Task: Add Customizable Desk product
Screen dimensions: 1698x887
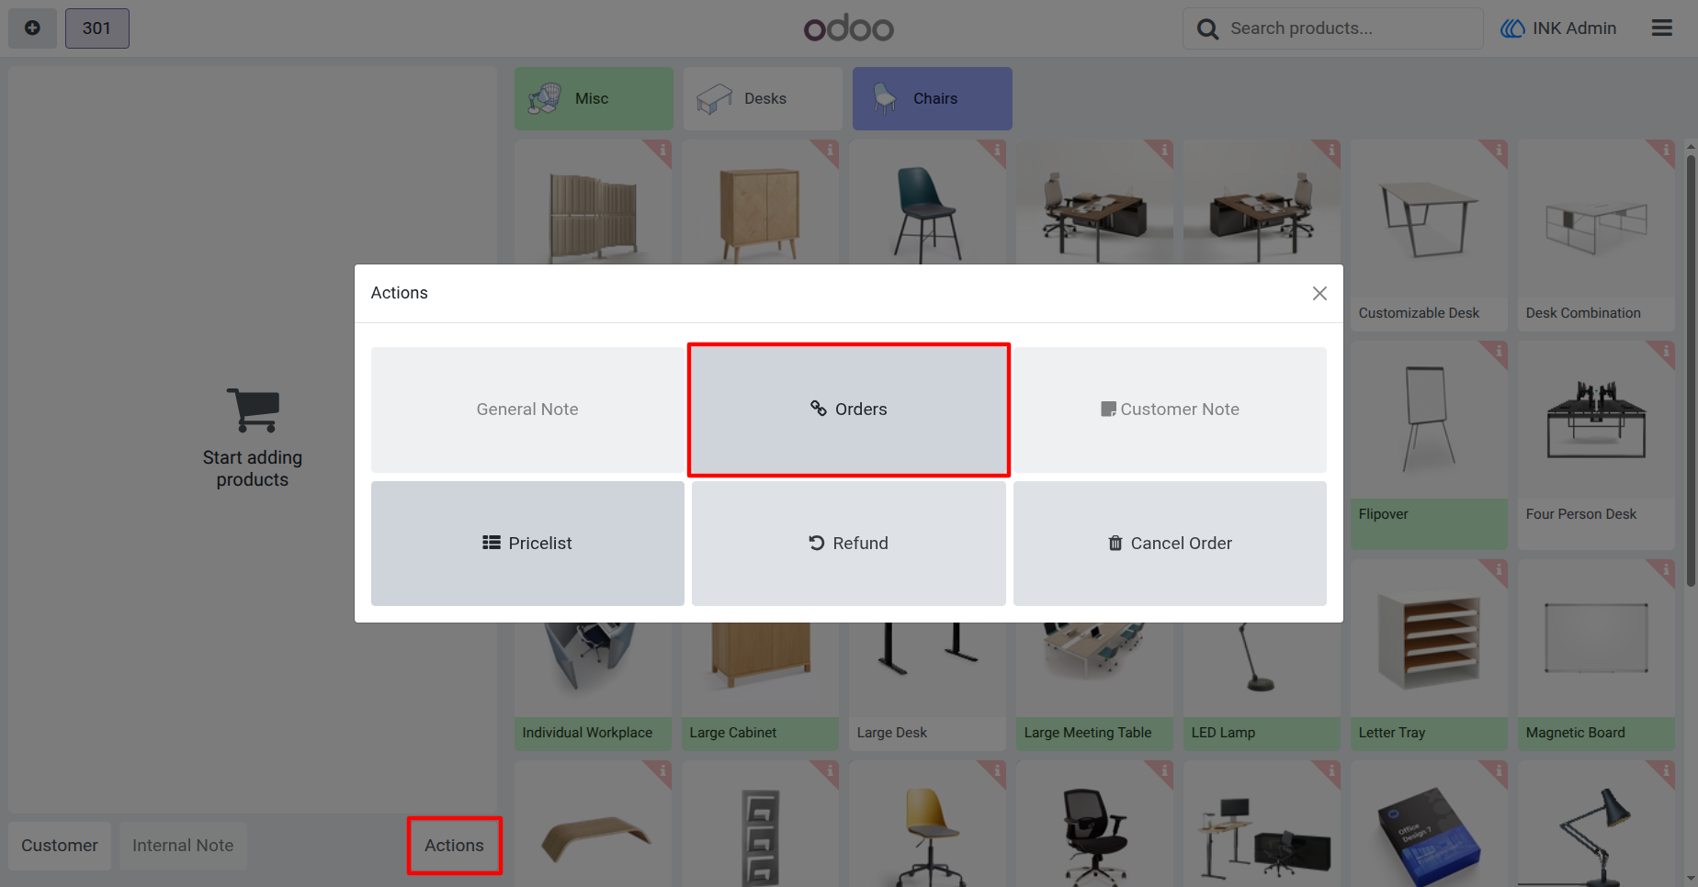Action: coord(1429,236)
